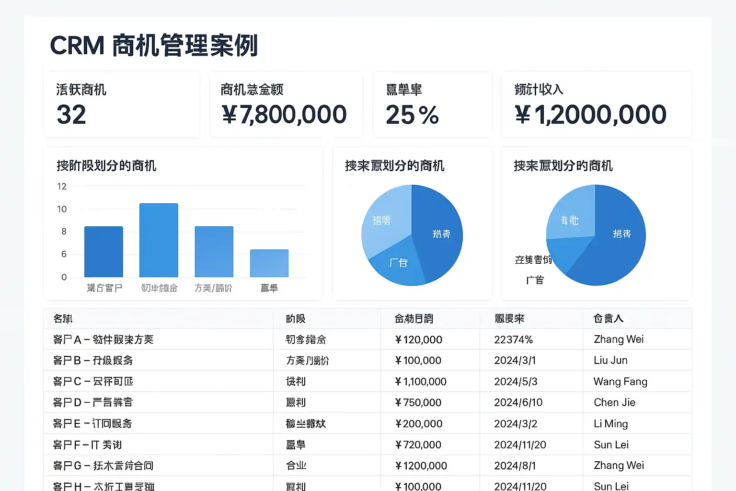Click the first bar in the stage chart
Viewport: 736px width, 491px height.
click(x=103, y=252)
